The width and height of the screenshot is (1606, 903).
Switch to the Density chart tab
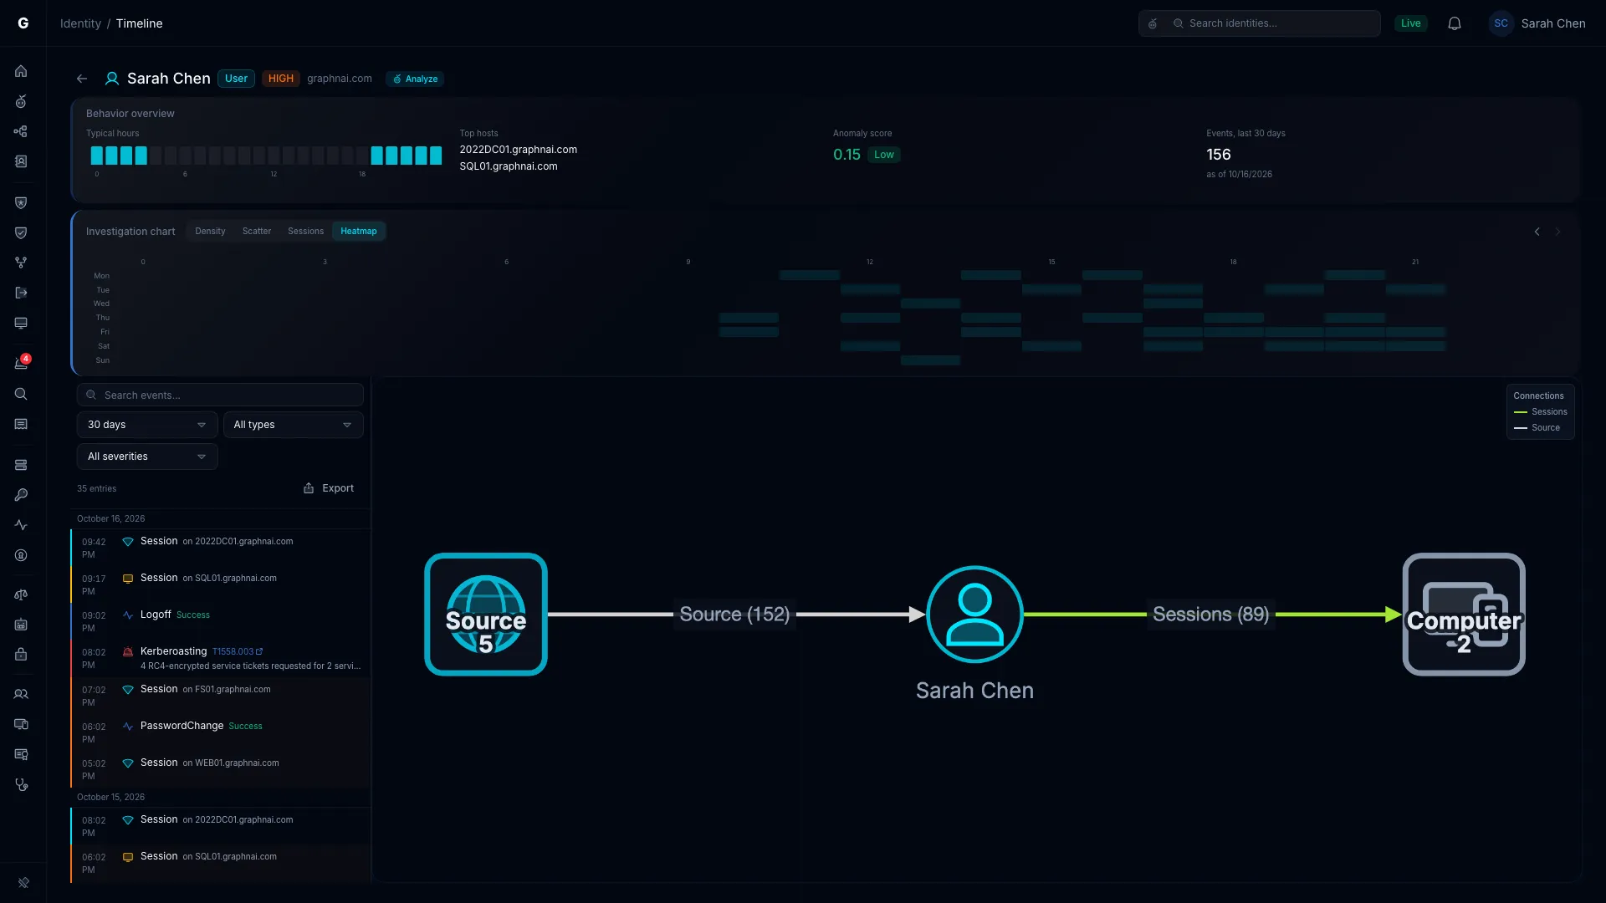click(210, 232)
